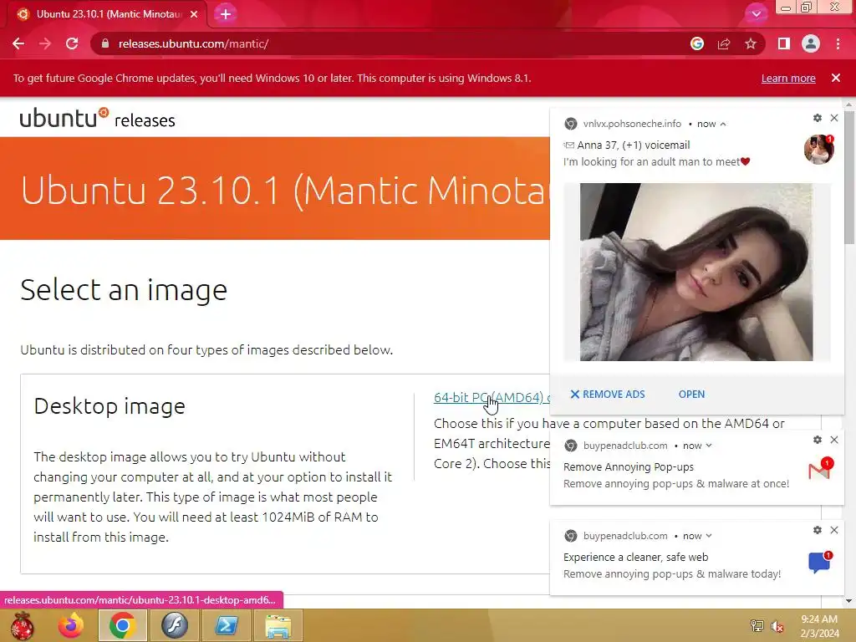Open the Chrome profile avatar
856x642 pixels.
[x=811, y=43]
